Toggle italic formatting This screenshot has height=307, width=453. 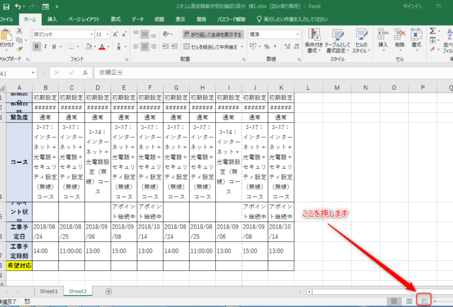[45, 47]
